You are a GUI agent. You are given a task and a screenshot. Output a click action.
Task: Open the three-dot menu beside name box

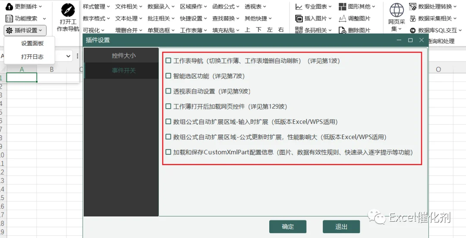[78, 56]
